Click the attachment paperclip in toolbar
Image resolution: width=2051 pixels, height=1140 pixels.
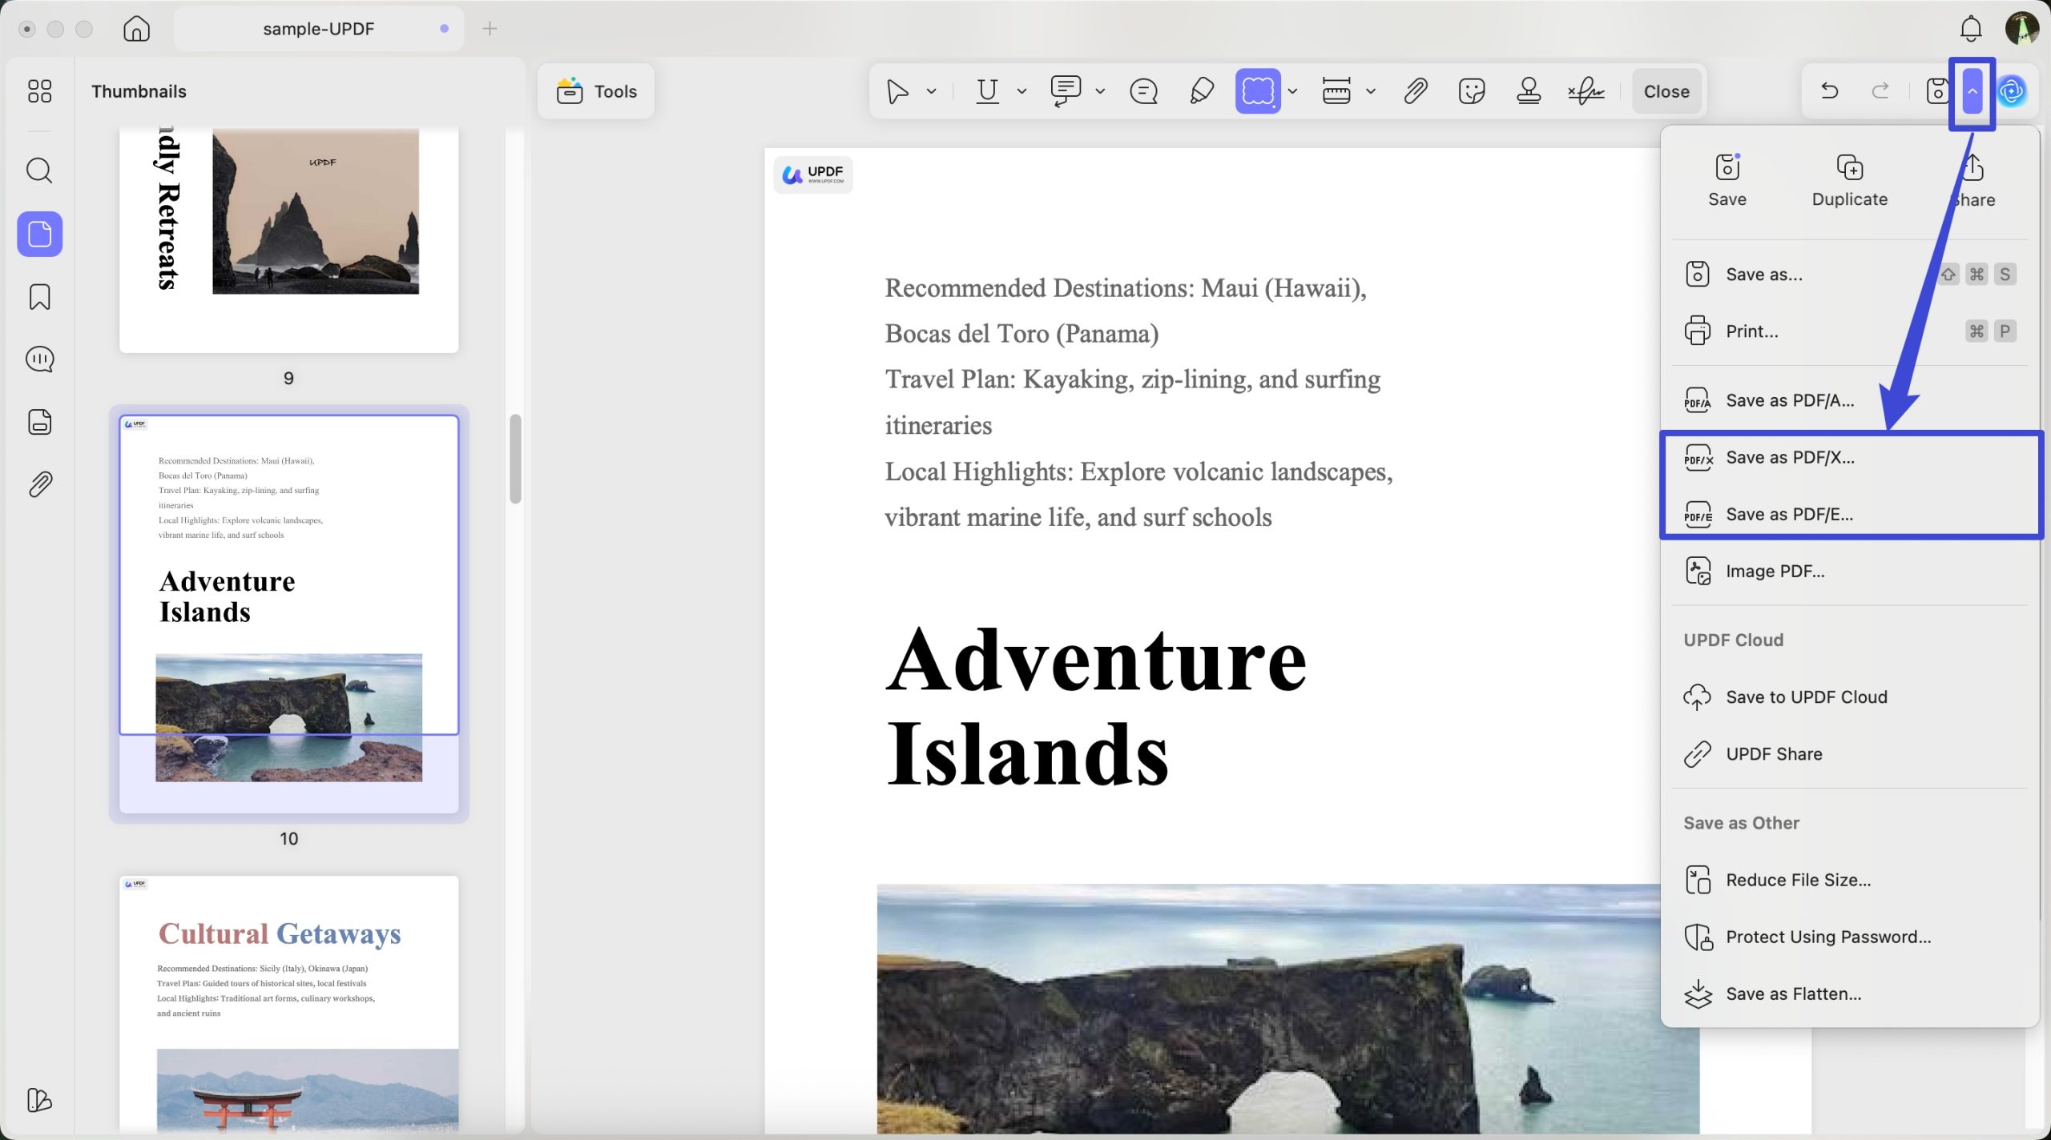click(1416, 91)
